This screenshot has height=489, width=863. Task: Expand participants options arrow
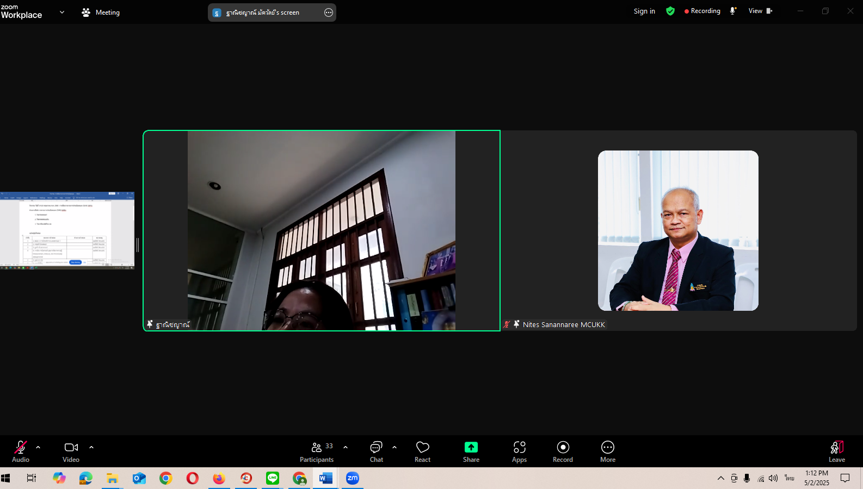[346, 447]
